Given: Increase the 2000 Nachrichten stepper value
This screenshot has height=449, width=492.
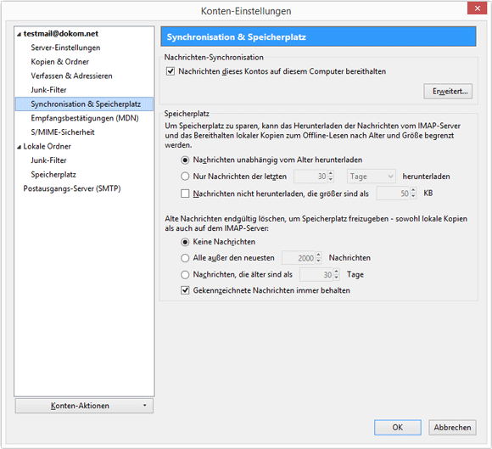Looking at the screenshot, I should [x=318, y=255].
